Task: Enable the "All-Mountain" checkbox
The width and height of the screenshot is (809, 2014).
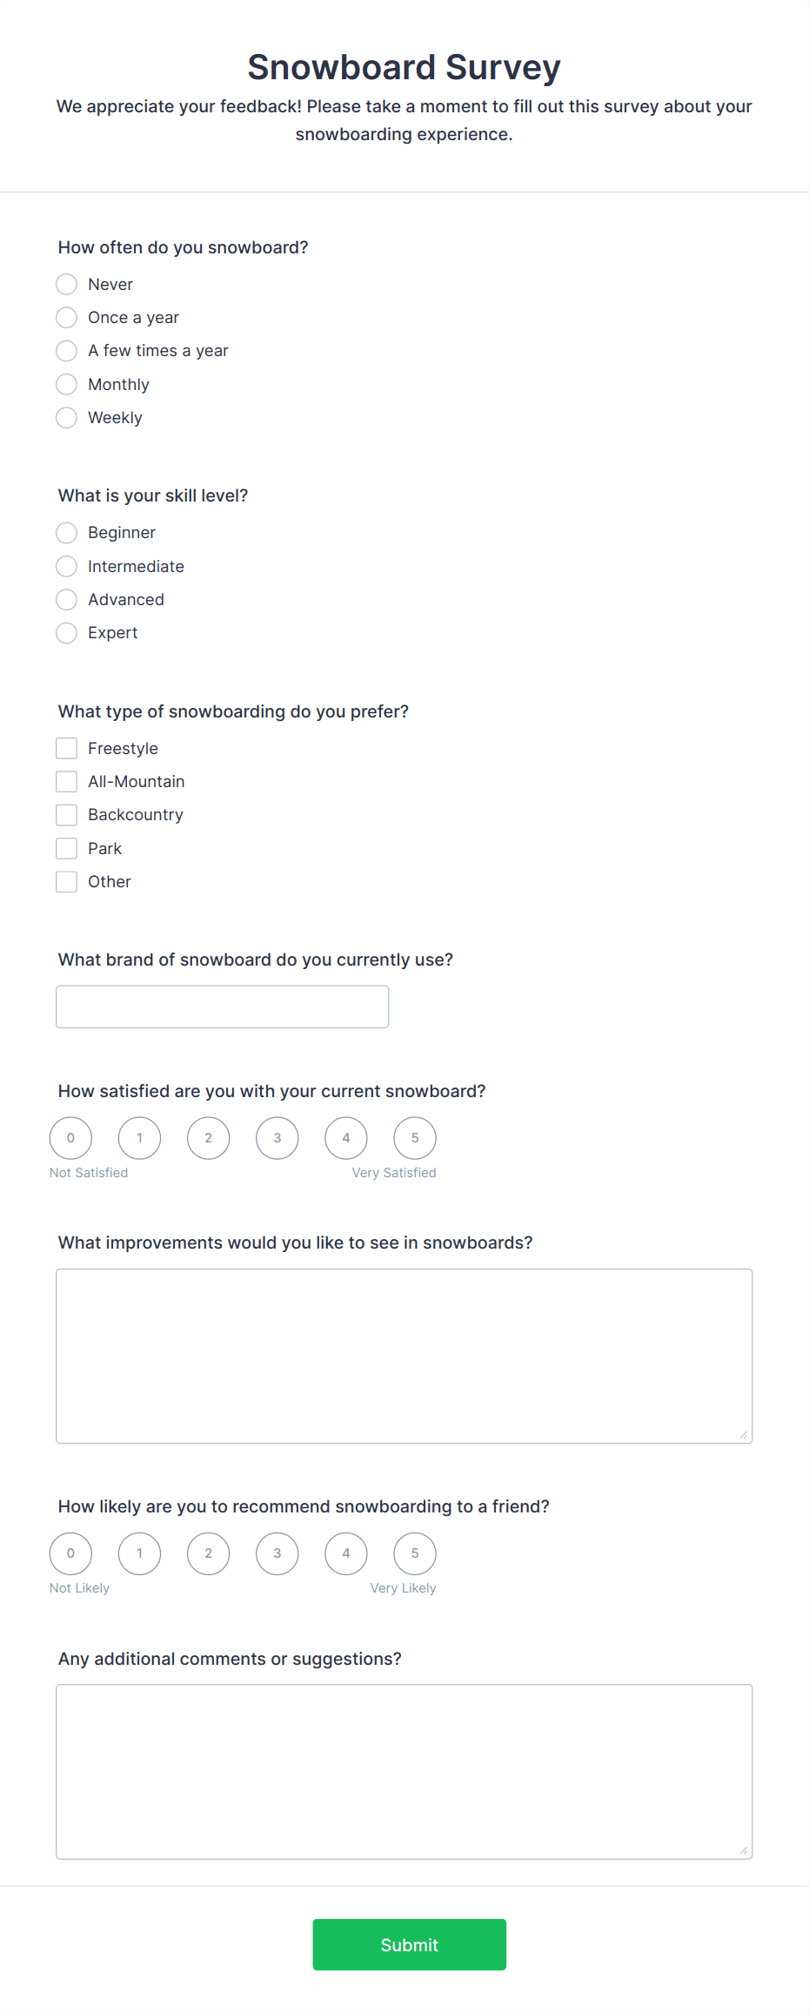Action: 66,781
